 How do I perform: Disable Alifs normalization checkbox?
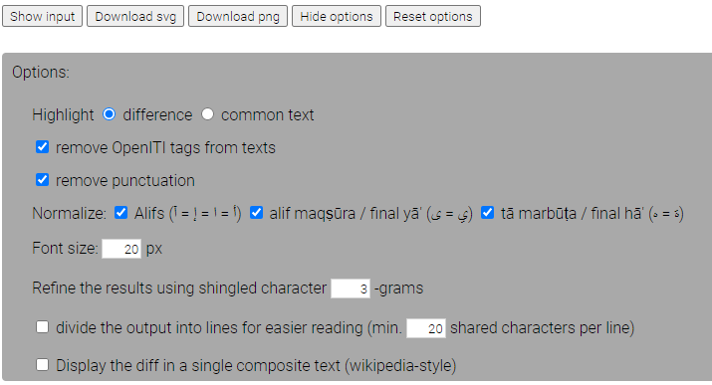click(120, 212)
